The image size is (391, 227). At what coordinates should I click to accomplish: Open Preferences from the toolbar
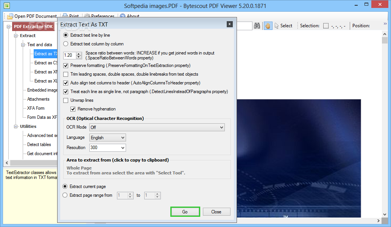point(100,16)
